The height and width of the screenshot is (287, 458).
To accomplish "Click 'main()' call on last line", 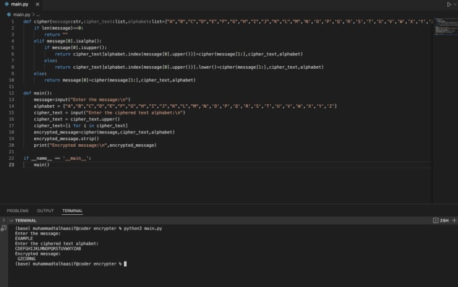I will (42, 165).
